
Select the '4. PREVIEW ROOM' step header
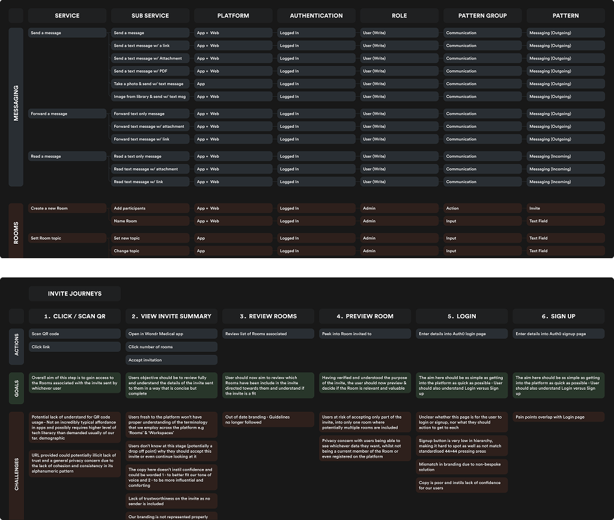pos(365,316)
